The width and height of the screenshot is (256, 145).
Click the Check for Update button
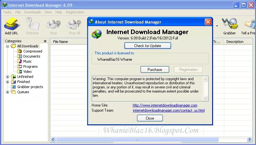(148, 46)
